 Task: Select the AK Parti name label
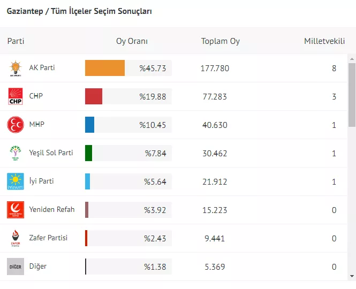[42, 68]
